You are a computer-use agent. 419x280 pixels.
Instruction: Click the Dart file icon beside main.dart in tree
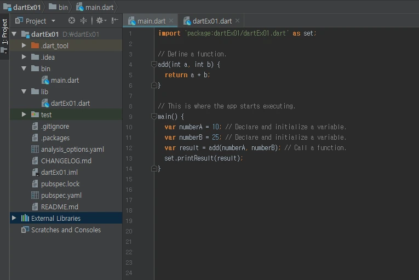click(x=45, y=80)
